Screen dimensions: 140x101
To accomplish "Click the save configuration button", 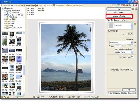I will (129, 93).
